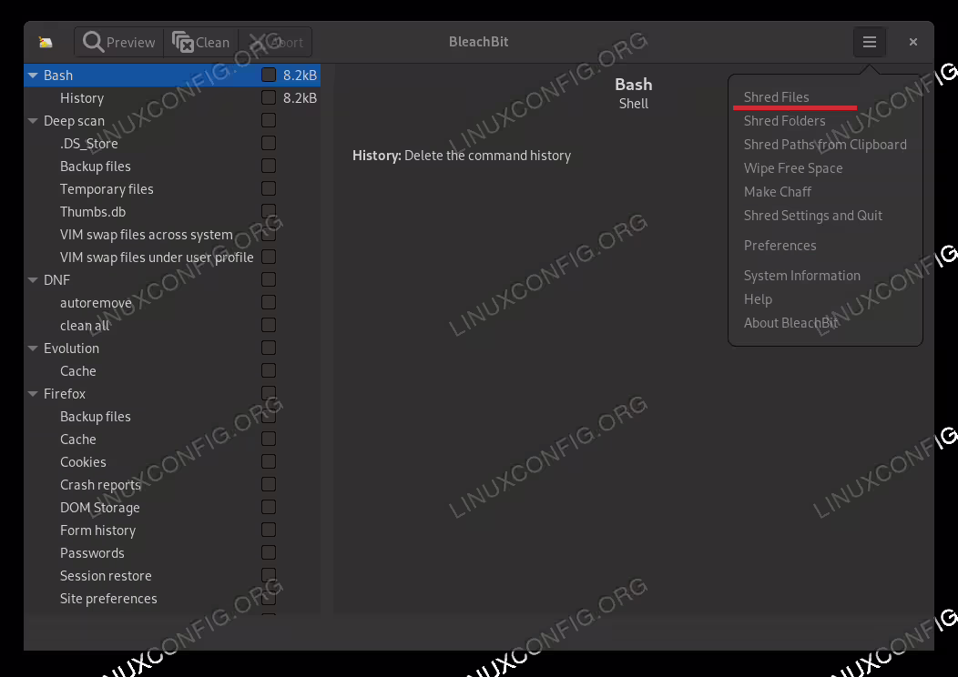Screen dimensions: 958x677
Task: Collapse the Firefox group arrow
Action: pos(33,394)
